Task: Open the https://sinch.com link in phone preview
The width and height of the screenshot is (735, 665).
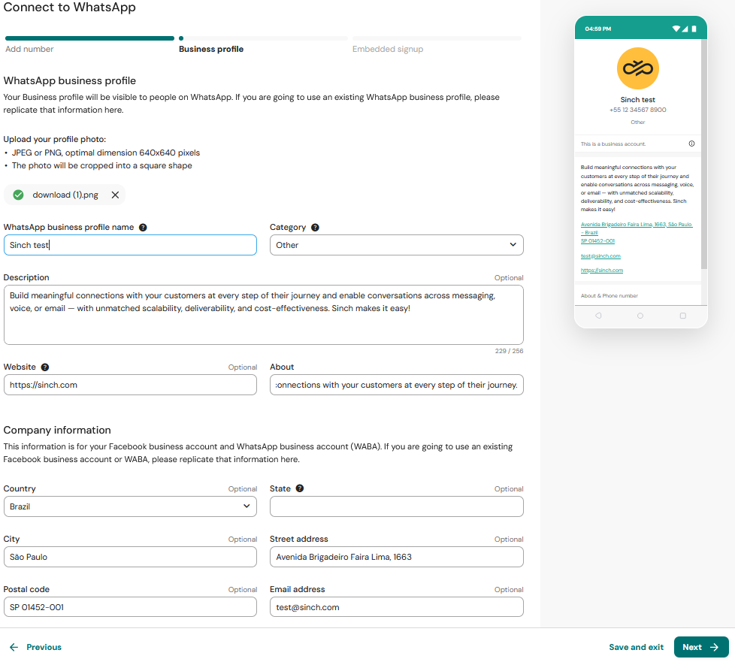Action: click(601, 271)
